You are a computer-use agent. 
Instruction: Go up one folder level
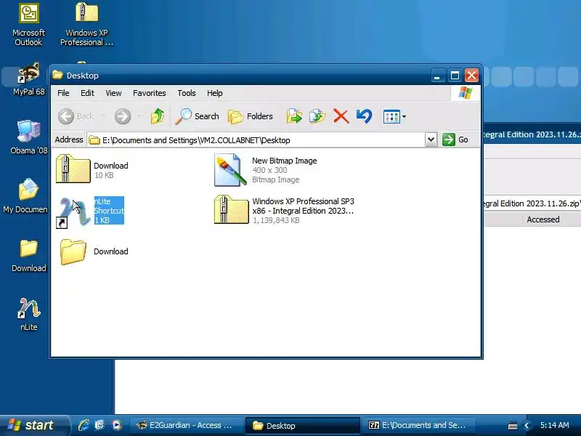[158, 116]
